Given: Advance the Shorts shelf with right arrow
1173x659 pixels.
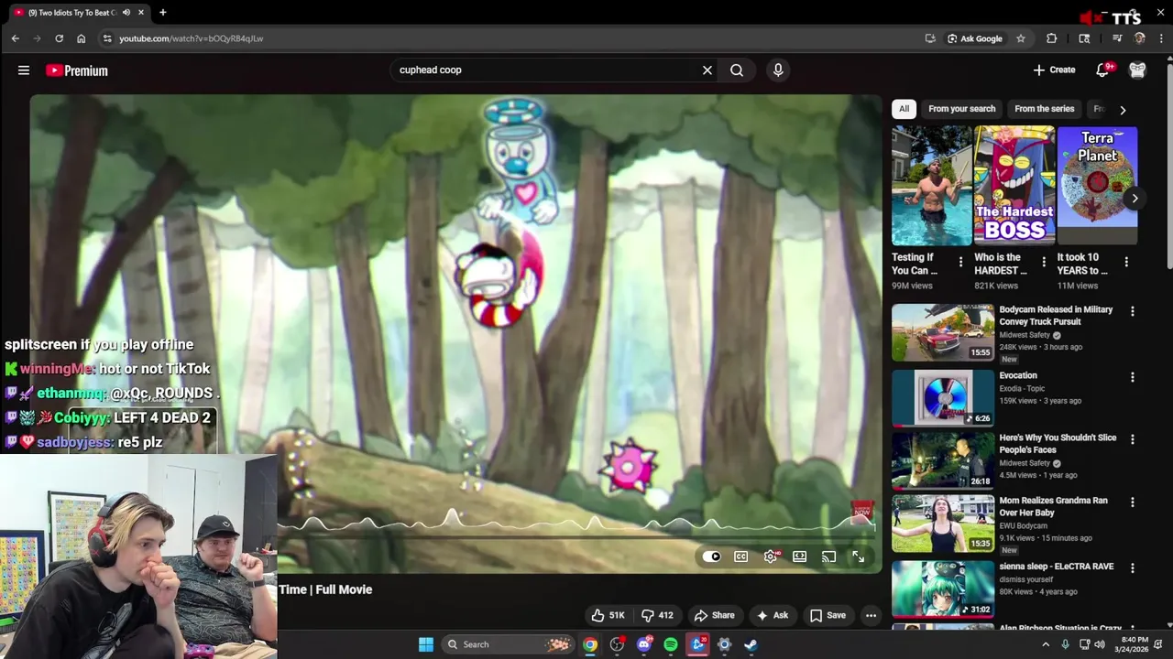Looking at the screenshot, I should [x=1135, y=199].
